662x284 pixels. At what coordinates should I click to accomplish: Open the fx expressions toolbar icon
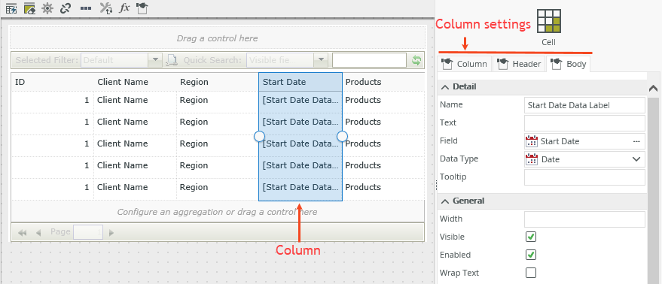tap(124, 8)
